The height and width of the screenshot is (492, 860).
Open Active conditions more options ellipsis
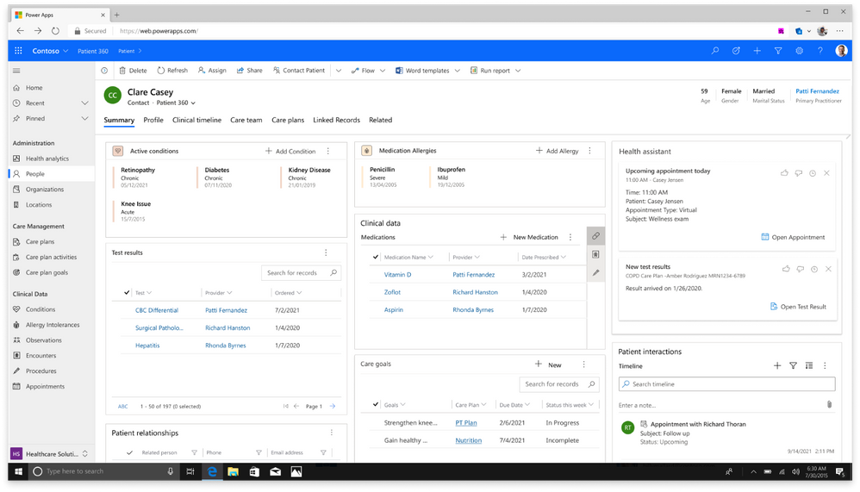point(328,151)
